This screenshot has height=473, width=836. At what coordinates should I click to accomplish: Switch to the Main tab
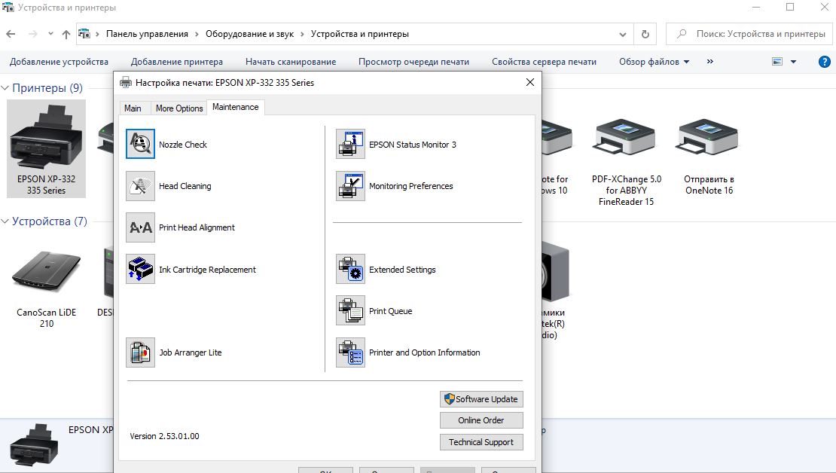(133, 108)
